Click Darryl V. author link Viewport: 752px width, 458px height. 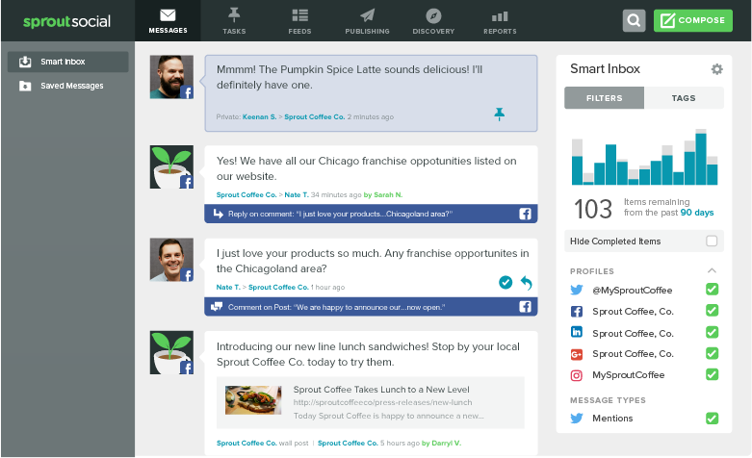pyautogui.click(x=446, y=444)
